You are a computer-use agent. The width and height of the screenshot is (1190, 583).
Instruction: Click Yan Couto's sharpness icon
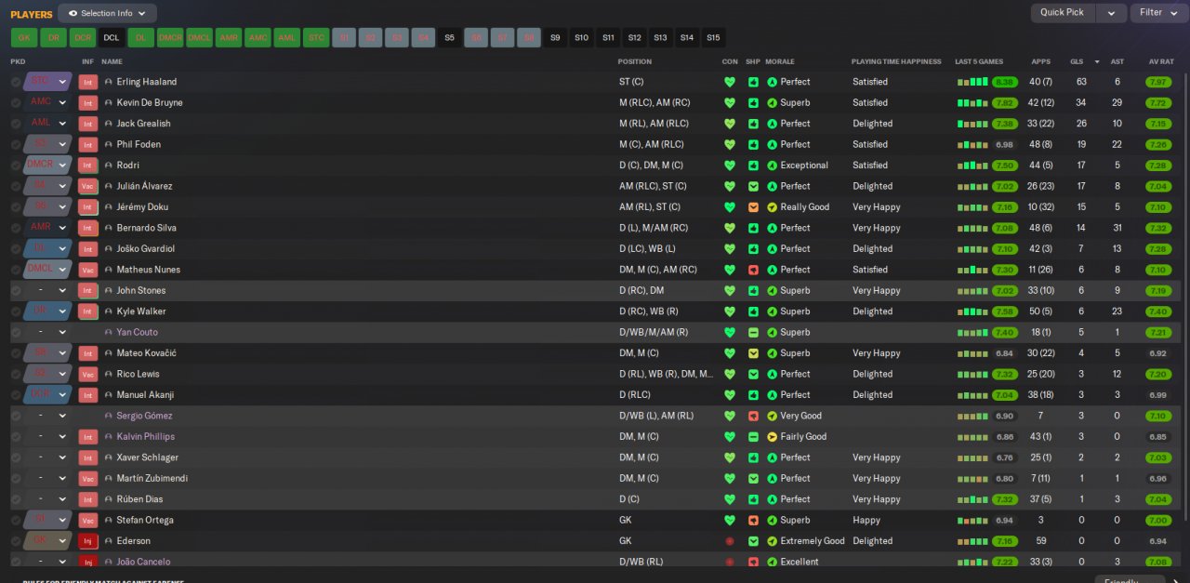pos(753,332)
